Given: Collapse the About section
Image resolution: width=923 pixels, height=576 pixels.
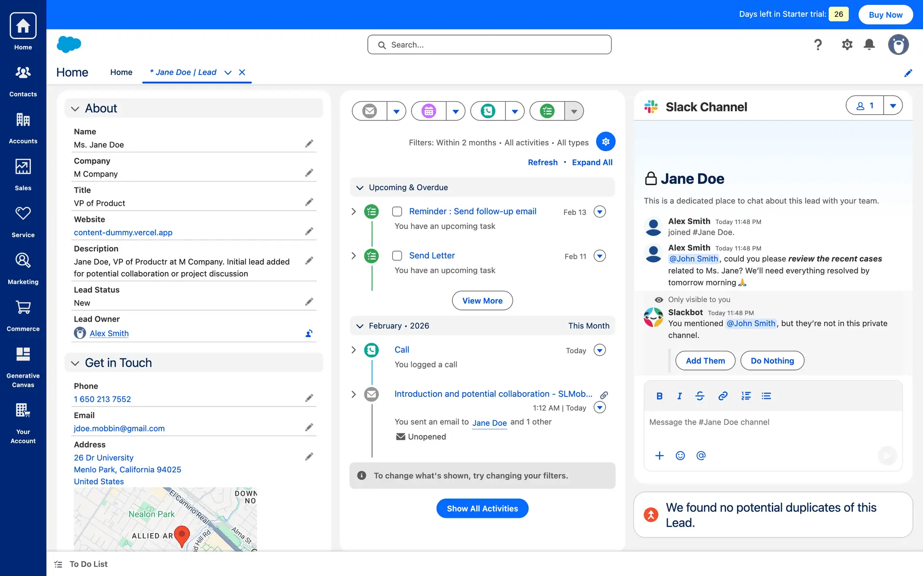Looking at the screenshot, I should point(75,109).
